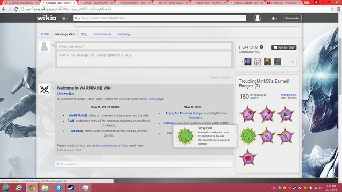Open the Blog tab
Viewport: 342px width, 192px height.
click(84, 34)
